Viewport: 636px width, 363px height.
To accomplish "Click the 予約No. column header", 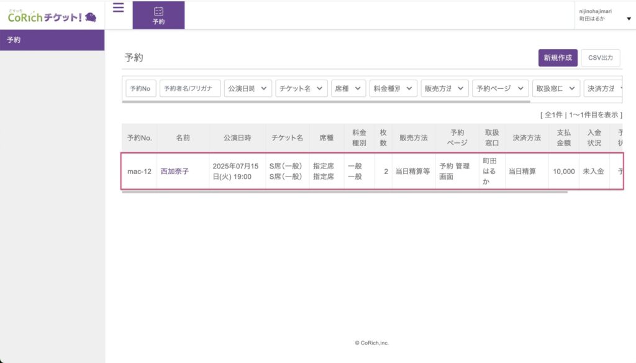I will click(139, 138).
